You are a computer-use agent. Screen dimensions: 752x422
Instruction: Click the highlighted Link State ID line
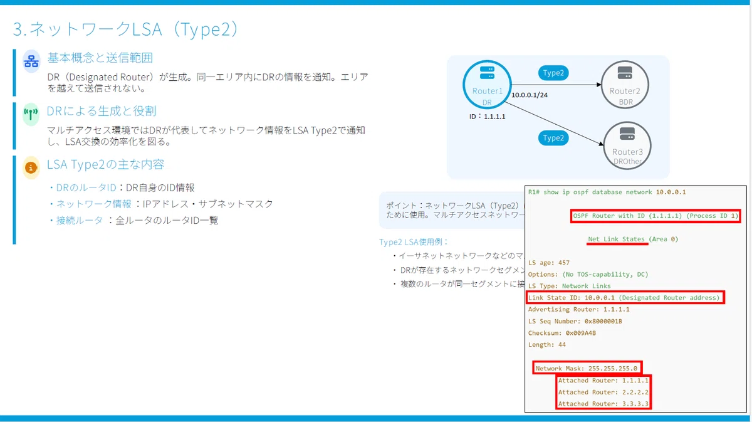[625, 297]
